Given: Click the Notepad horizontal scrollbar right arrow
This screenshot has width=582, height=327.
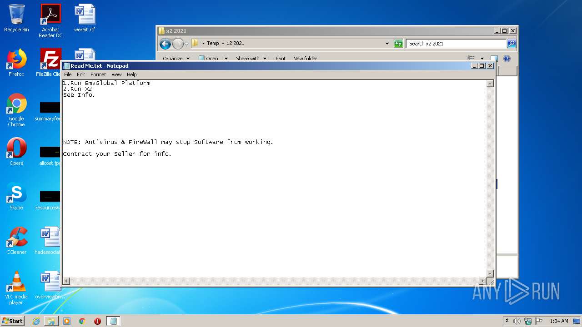Looking at the screenshot, I should coord(483,281).
